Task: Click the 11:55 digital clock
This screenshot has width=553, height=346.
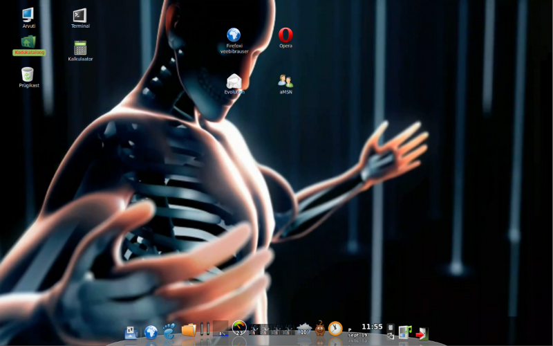Action: [x=372, y=327]
